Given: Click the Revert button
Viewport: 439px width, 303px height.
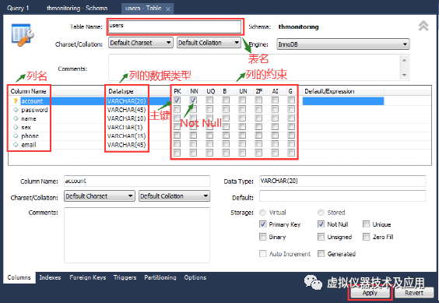Looking at the screenshot, I should click(x=414, y=293).
